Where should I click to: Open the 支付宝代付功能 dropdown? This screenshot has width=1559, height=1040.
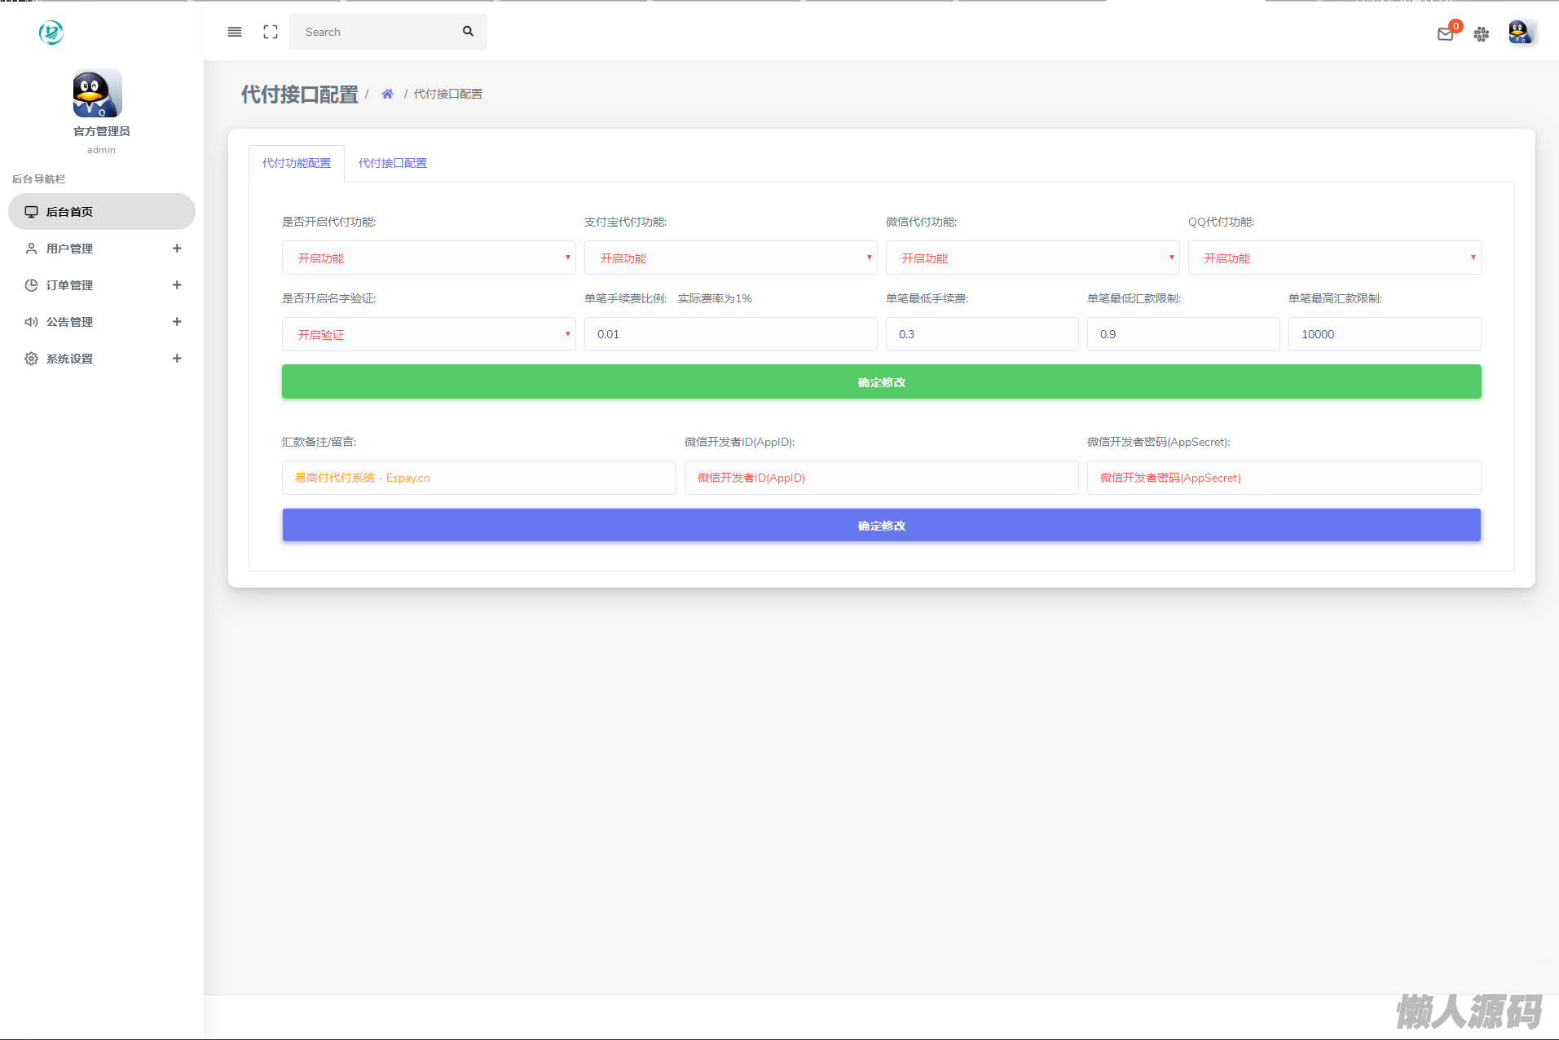[x=730, y=258]
